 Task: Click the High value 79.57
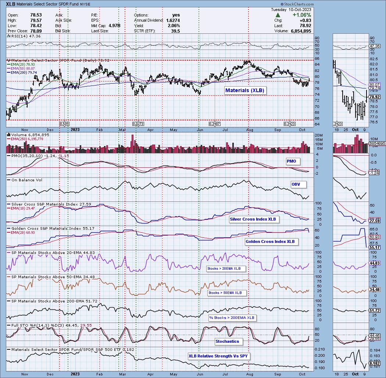[36, 21]
